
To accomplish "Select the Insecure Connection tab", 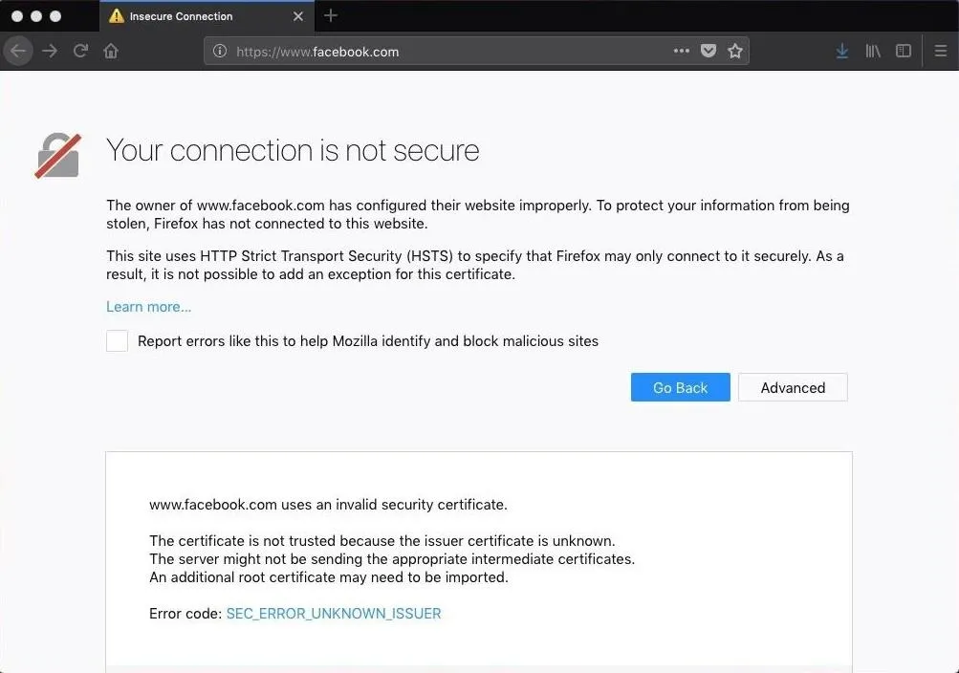I will coord(207,16).
